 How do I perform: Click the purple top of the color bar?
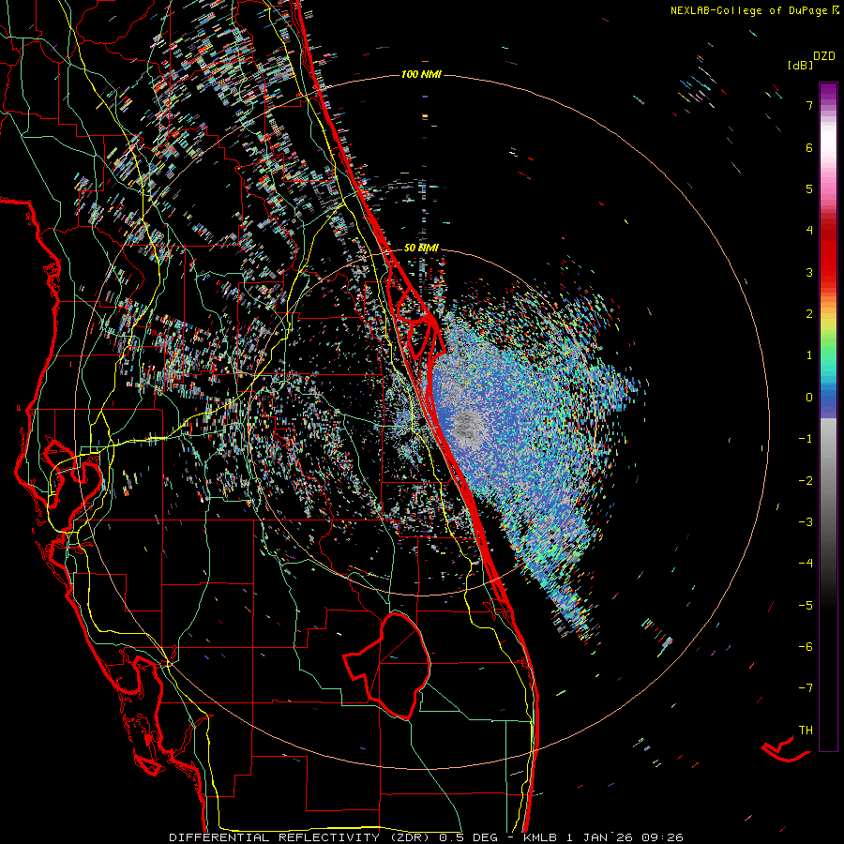[828, 92]
